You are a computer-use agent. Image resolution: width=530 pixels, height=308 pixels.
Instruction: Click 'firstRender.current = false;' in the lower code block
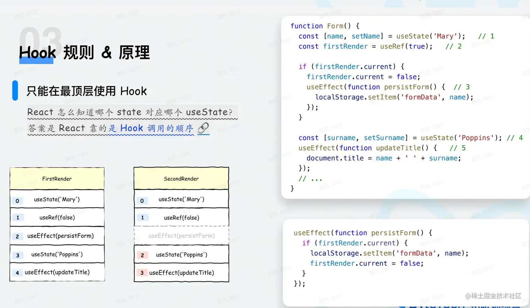coord(367,263)
